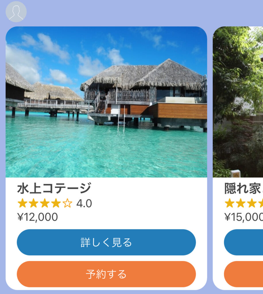Click the third gold rating star
Screen dimensions: 263x294
point(45,203)
